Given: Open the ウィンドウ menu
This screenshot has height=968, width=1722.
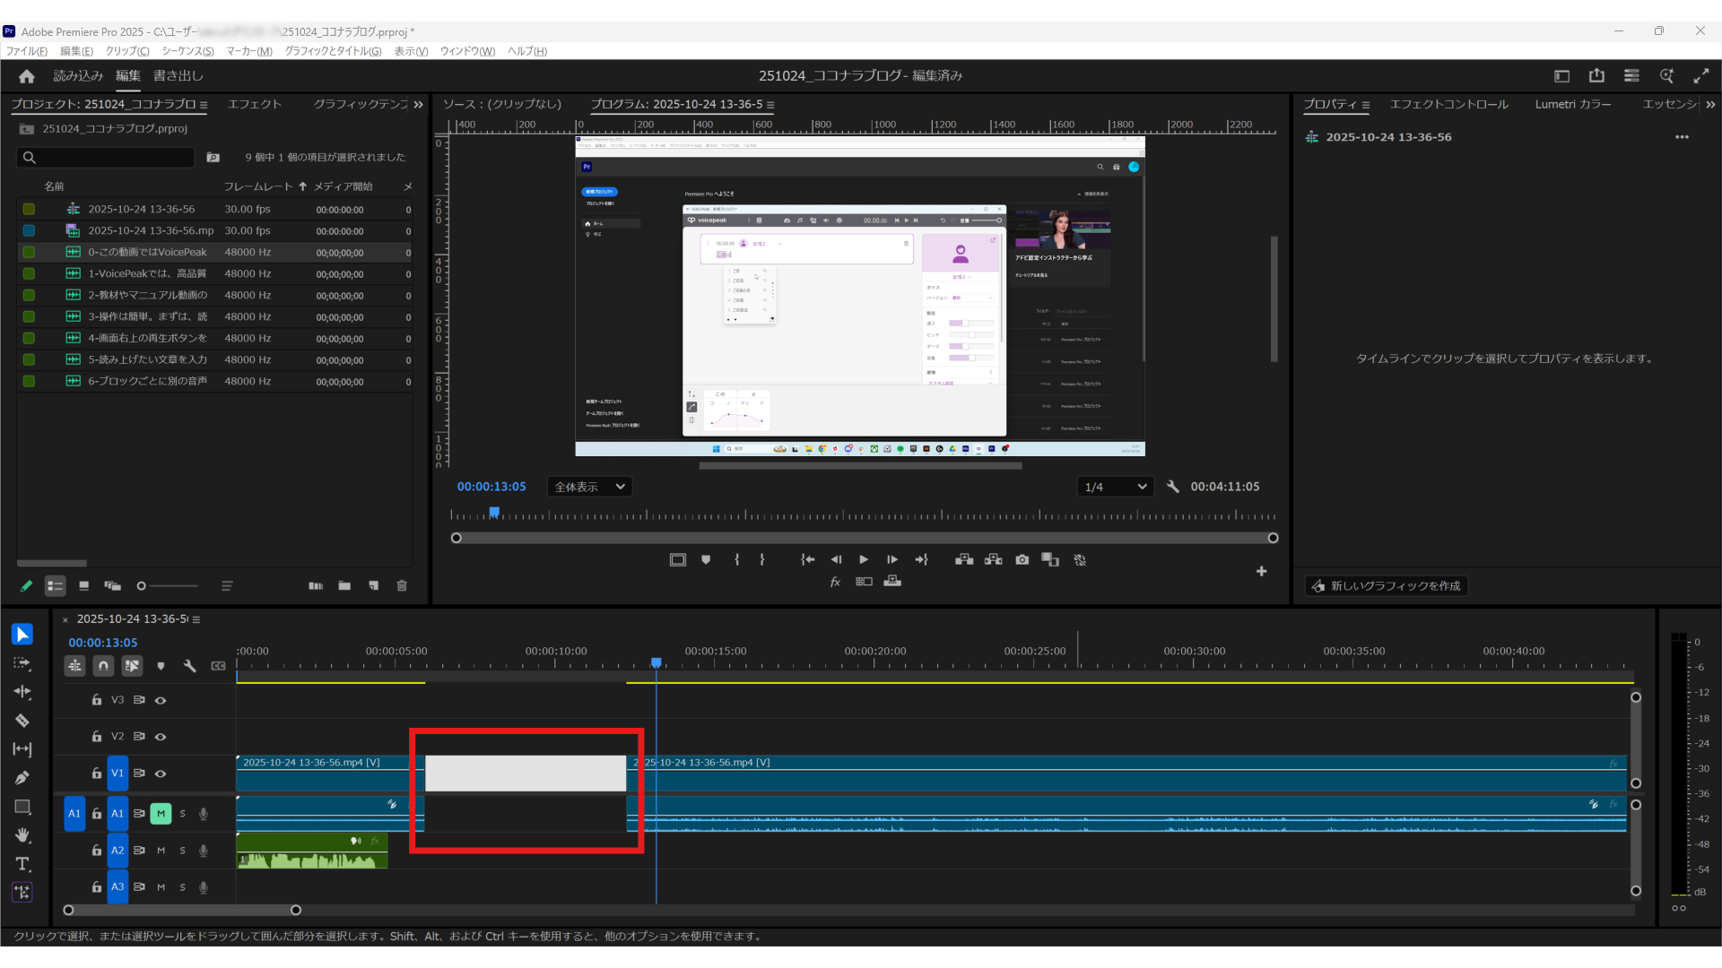Looking at the screenshot, I should [467, 51].
